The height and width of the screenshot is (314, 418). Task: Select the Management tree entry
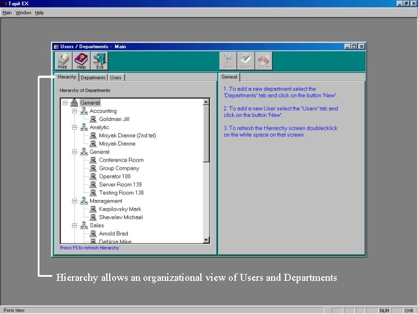pyautogui.click(x=106, y=201)
